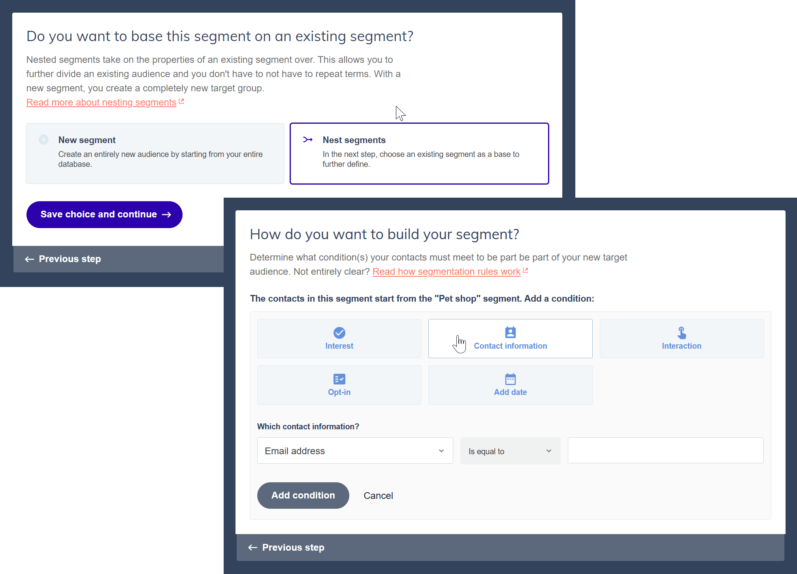Click the Add condition button
This screenshot has height=574, width=797.
pyautogui.click(x=303, y=495)
